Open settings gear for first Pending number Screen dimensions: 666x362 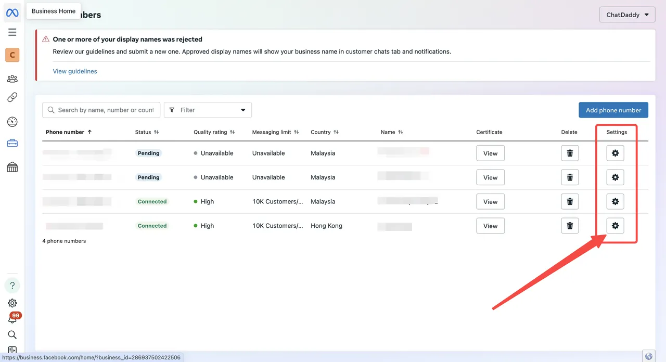pyautogui.click(x=615, y=153)
